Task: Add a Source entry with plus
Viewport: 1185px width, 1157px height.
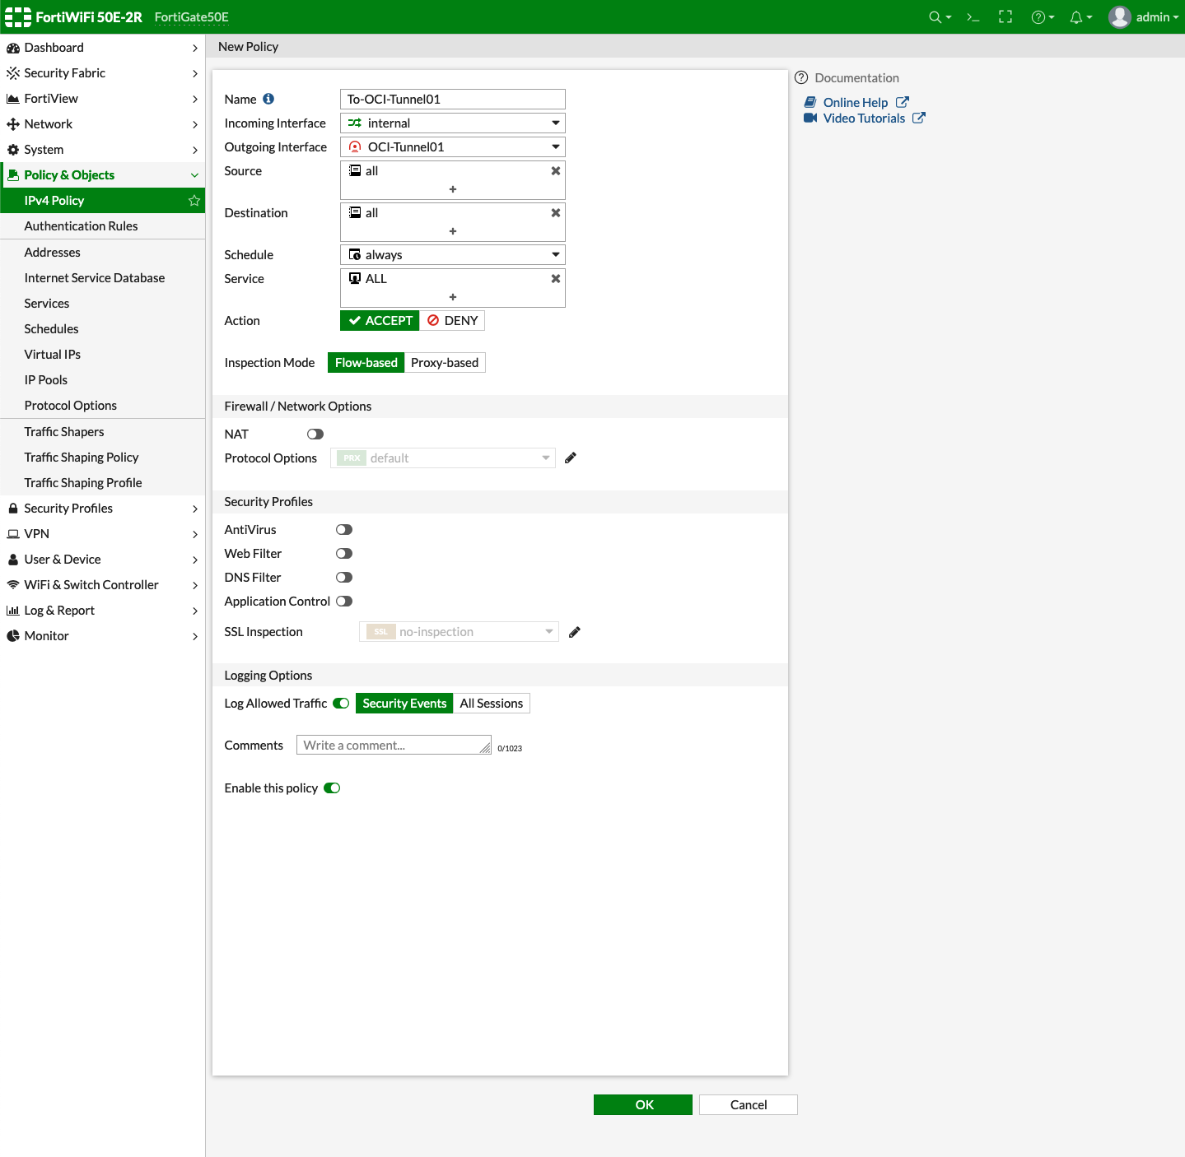Action: 453,189
